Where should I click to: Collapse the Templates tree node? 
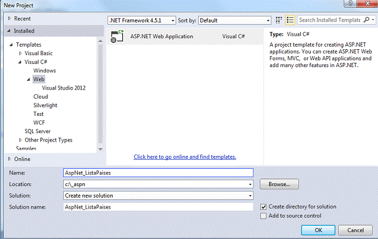pyautogui.click(x=11, y=45)
